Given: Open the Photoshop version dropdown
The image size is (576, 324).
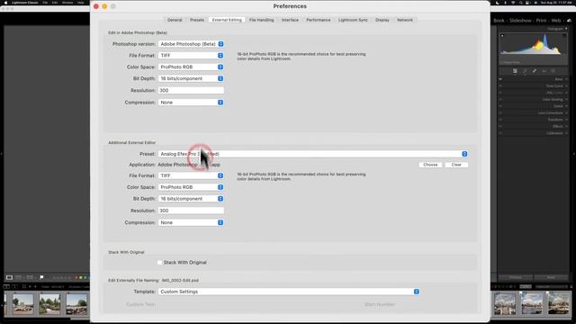Looking at the screenshot, I should coord(191,44).
